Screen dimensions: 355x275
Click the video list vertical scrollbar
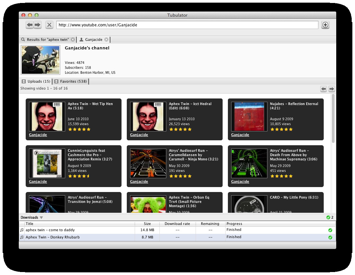pyautogui.click(x=333, y=119)
